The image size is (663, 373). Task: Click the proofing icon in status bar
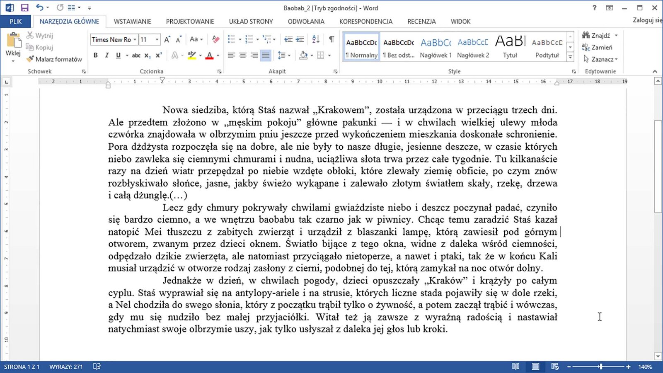point(97,366)
